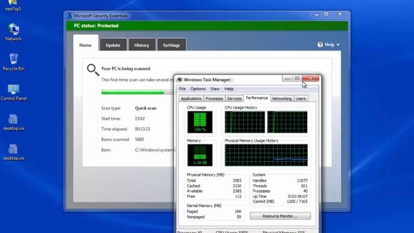The width and height of the screenshot is (414, 233).
Task: Click the Paged kernel memory value 199
Action: (x=238, y=212)
